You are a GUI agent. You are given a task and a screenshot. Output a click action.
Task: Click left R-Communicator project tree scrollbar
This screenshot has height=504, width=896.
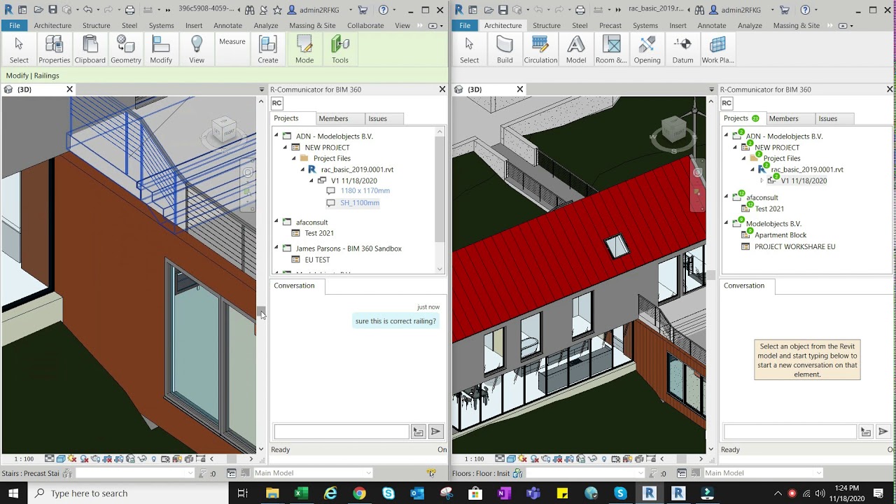440,188
